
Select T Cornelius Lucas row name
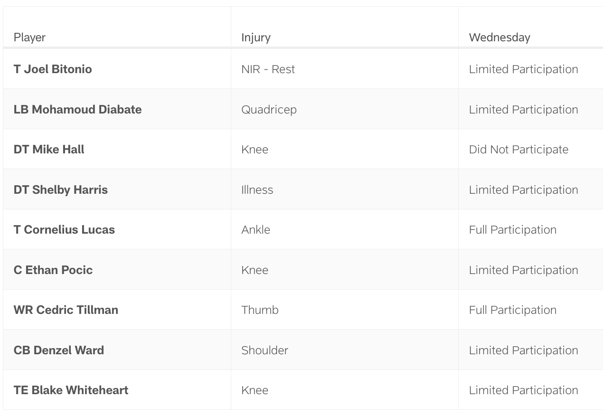point(64,230)
